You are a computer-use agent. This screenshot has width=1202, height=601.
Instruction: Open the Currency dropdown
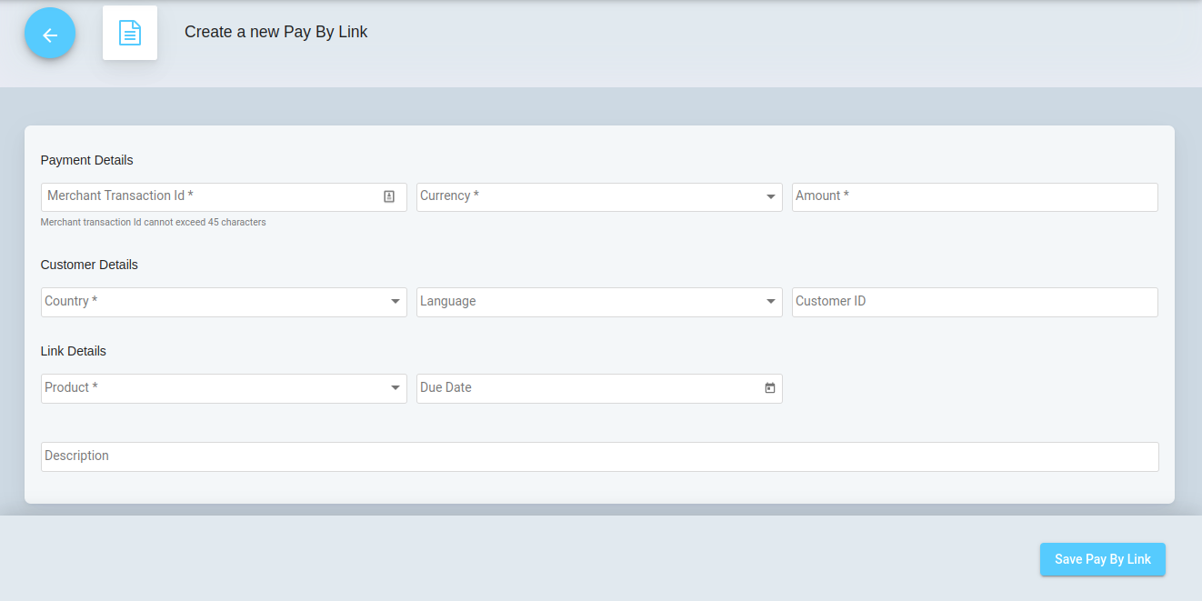[x=598, y=197]
